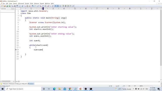Click the Save All toolbar icon
162x91 pixels.
pos(9,6)
